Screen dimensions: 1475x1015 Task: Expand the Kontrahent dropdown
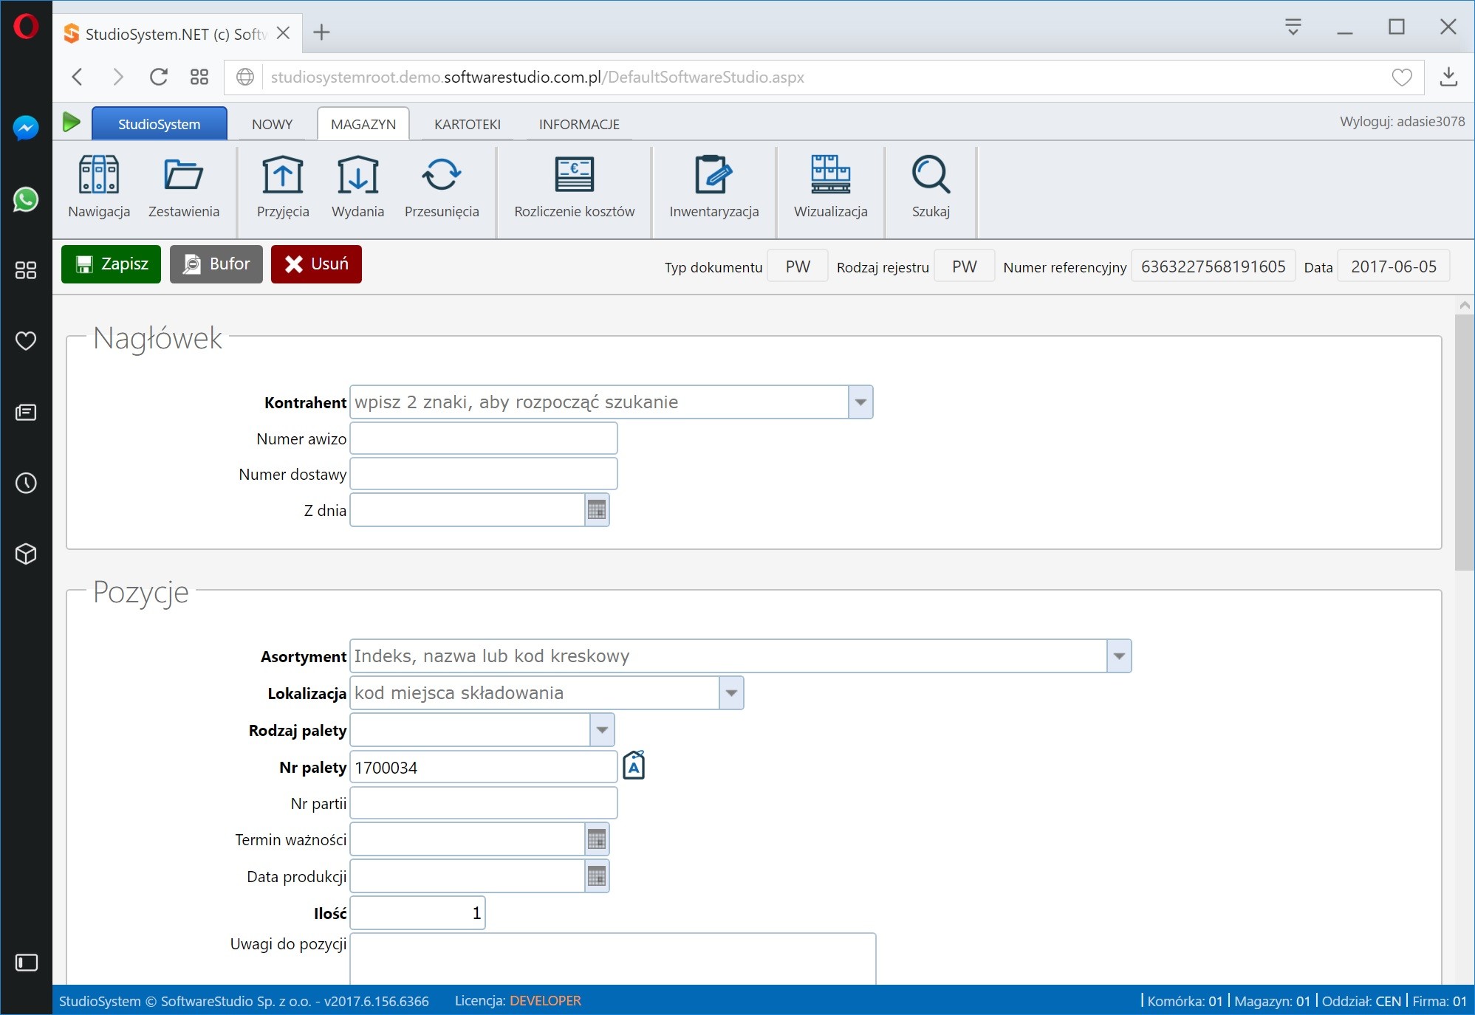pyautogui.click(x=860, y=402)
